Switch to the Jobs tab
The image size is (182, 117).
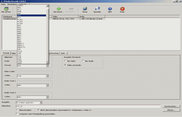(63, 53)
